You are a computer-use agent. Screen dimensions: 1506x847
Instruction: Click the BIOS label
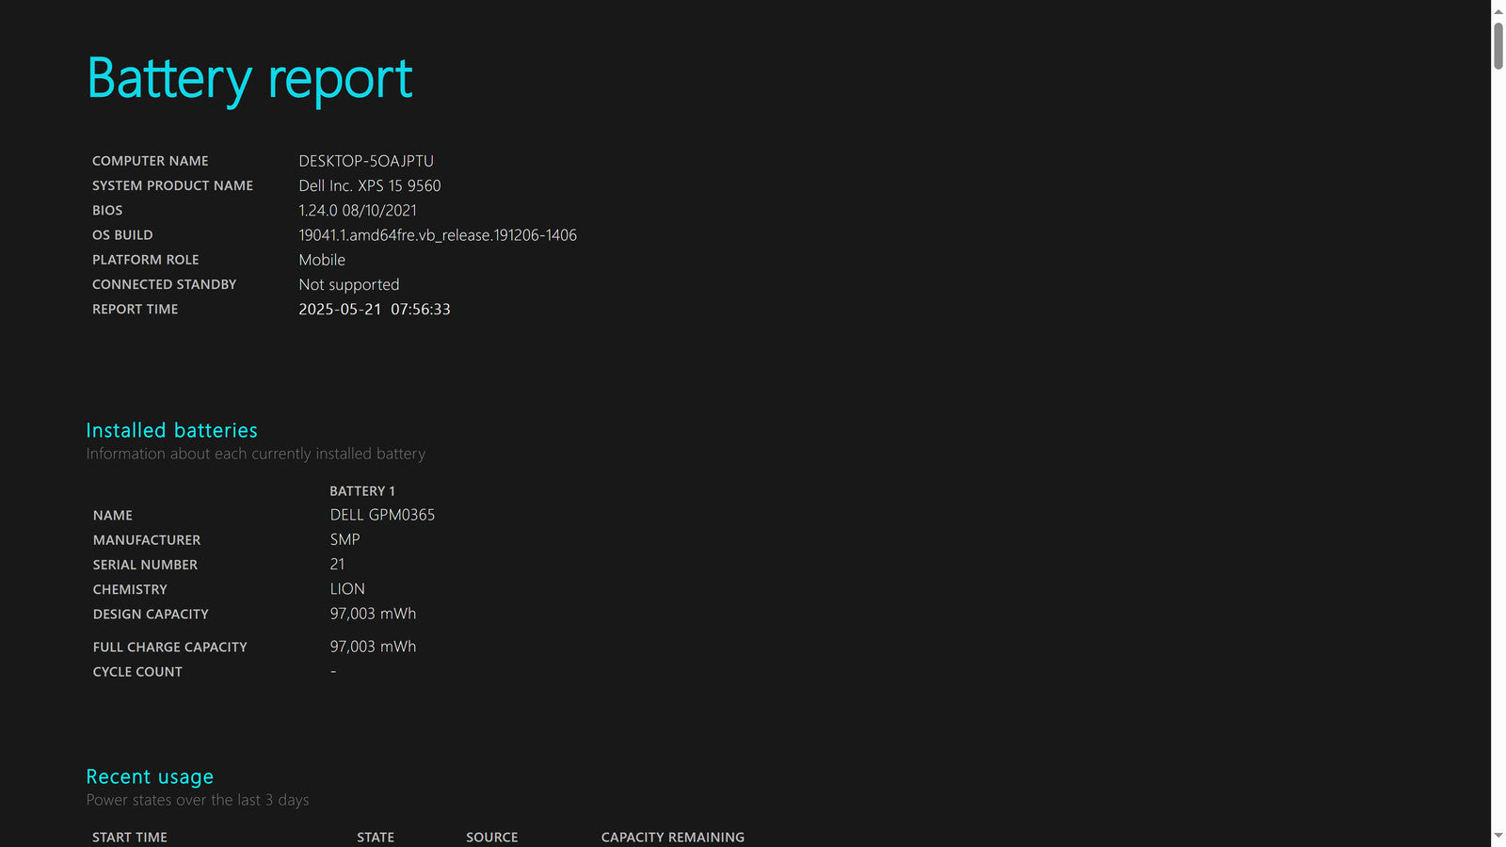pyautogui.click(x=107, y=210)
